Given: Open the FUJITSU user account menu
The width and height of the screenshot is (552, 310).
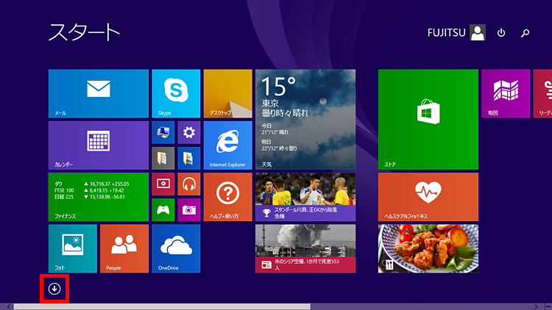Looking at the screenshot, I should tap(456, 32).
